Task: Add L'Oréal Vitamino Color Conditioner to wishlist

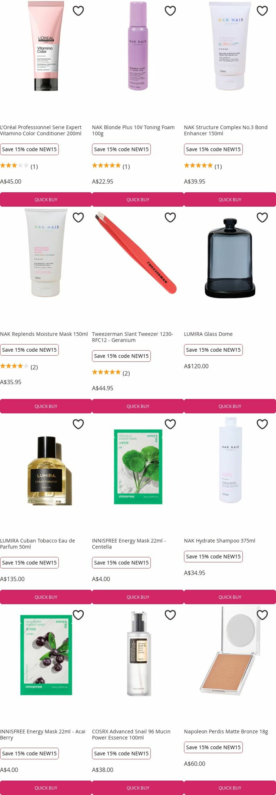Action: click(78, 11)
